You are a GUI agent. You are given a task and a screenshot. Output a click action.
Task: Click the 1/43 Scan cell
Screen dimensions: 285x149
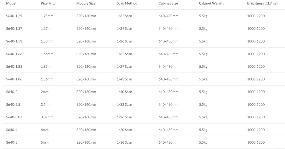[124, 79]
